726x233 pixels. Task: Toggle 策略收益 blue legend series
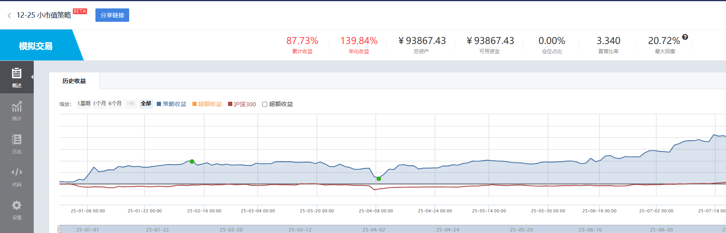(x=171, y=104)
